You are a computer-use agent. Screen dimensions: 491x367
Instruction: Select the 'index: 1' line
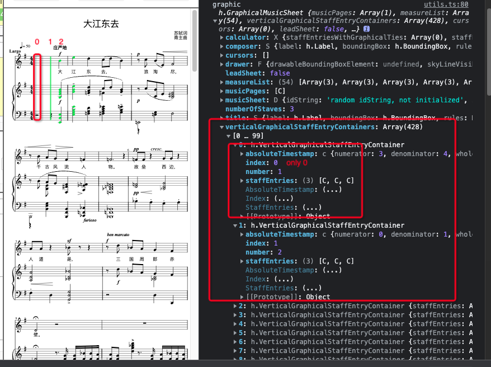pos(262,243)
